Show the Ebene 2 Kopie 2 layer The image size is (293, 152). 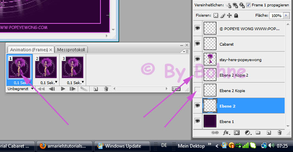click(197, 75)
